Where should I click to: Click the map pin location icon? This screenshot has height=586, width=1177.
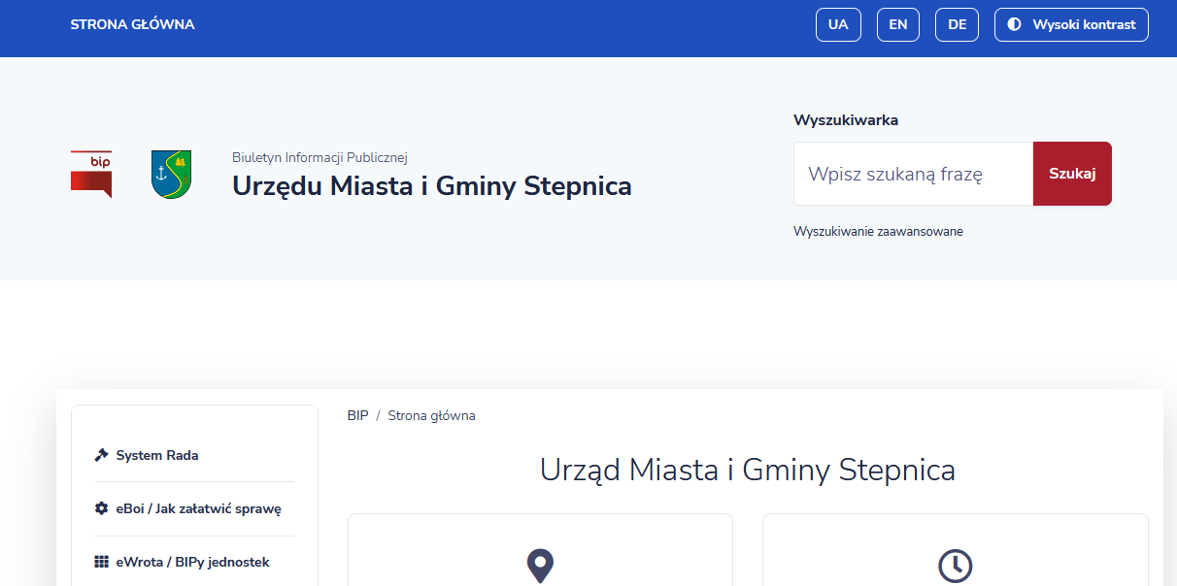click(540, 566)
